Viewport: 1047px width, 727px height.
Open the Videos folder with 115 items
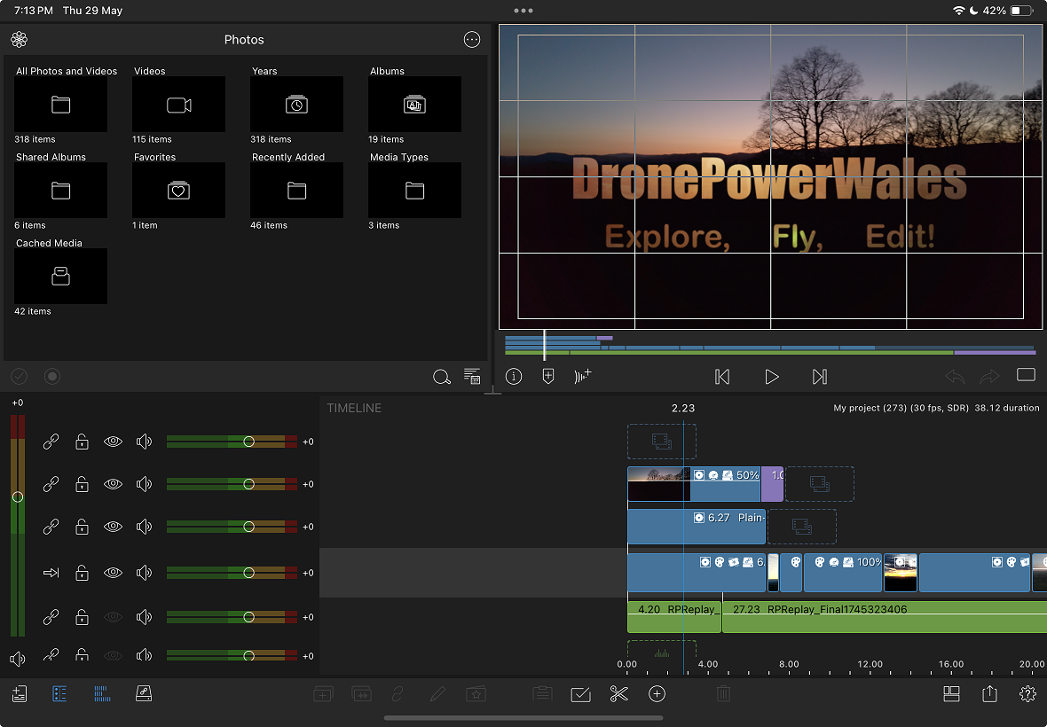[178, 104]
